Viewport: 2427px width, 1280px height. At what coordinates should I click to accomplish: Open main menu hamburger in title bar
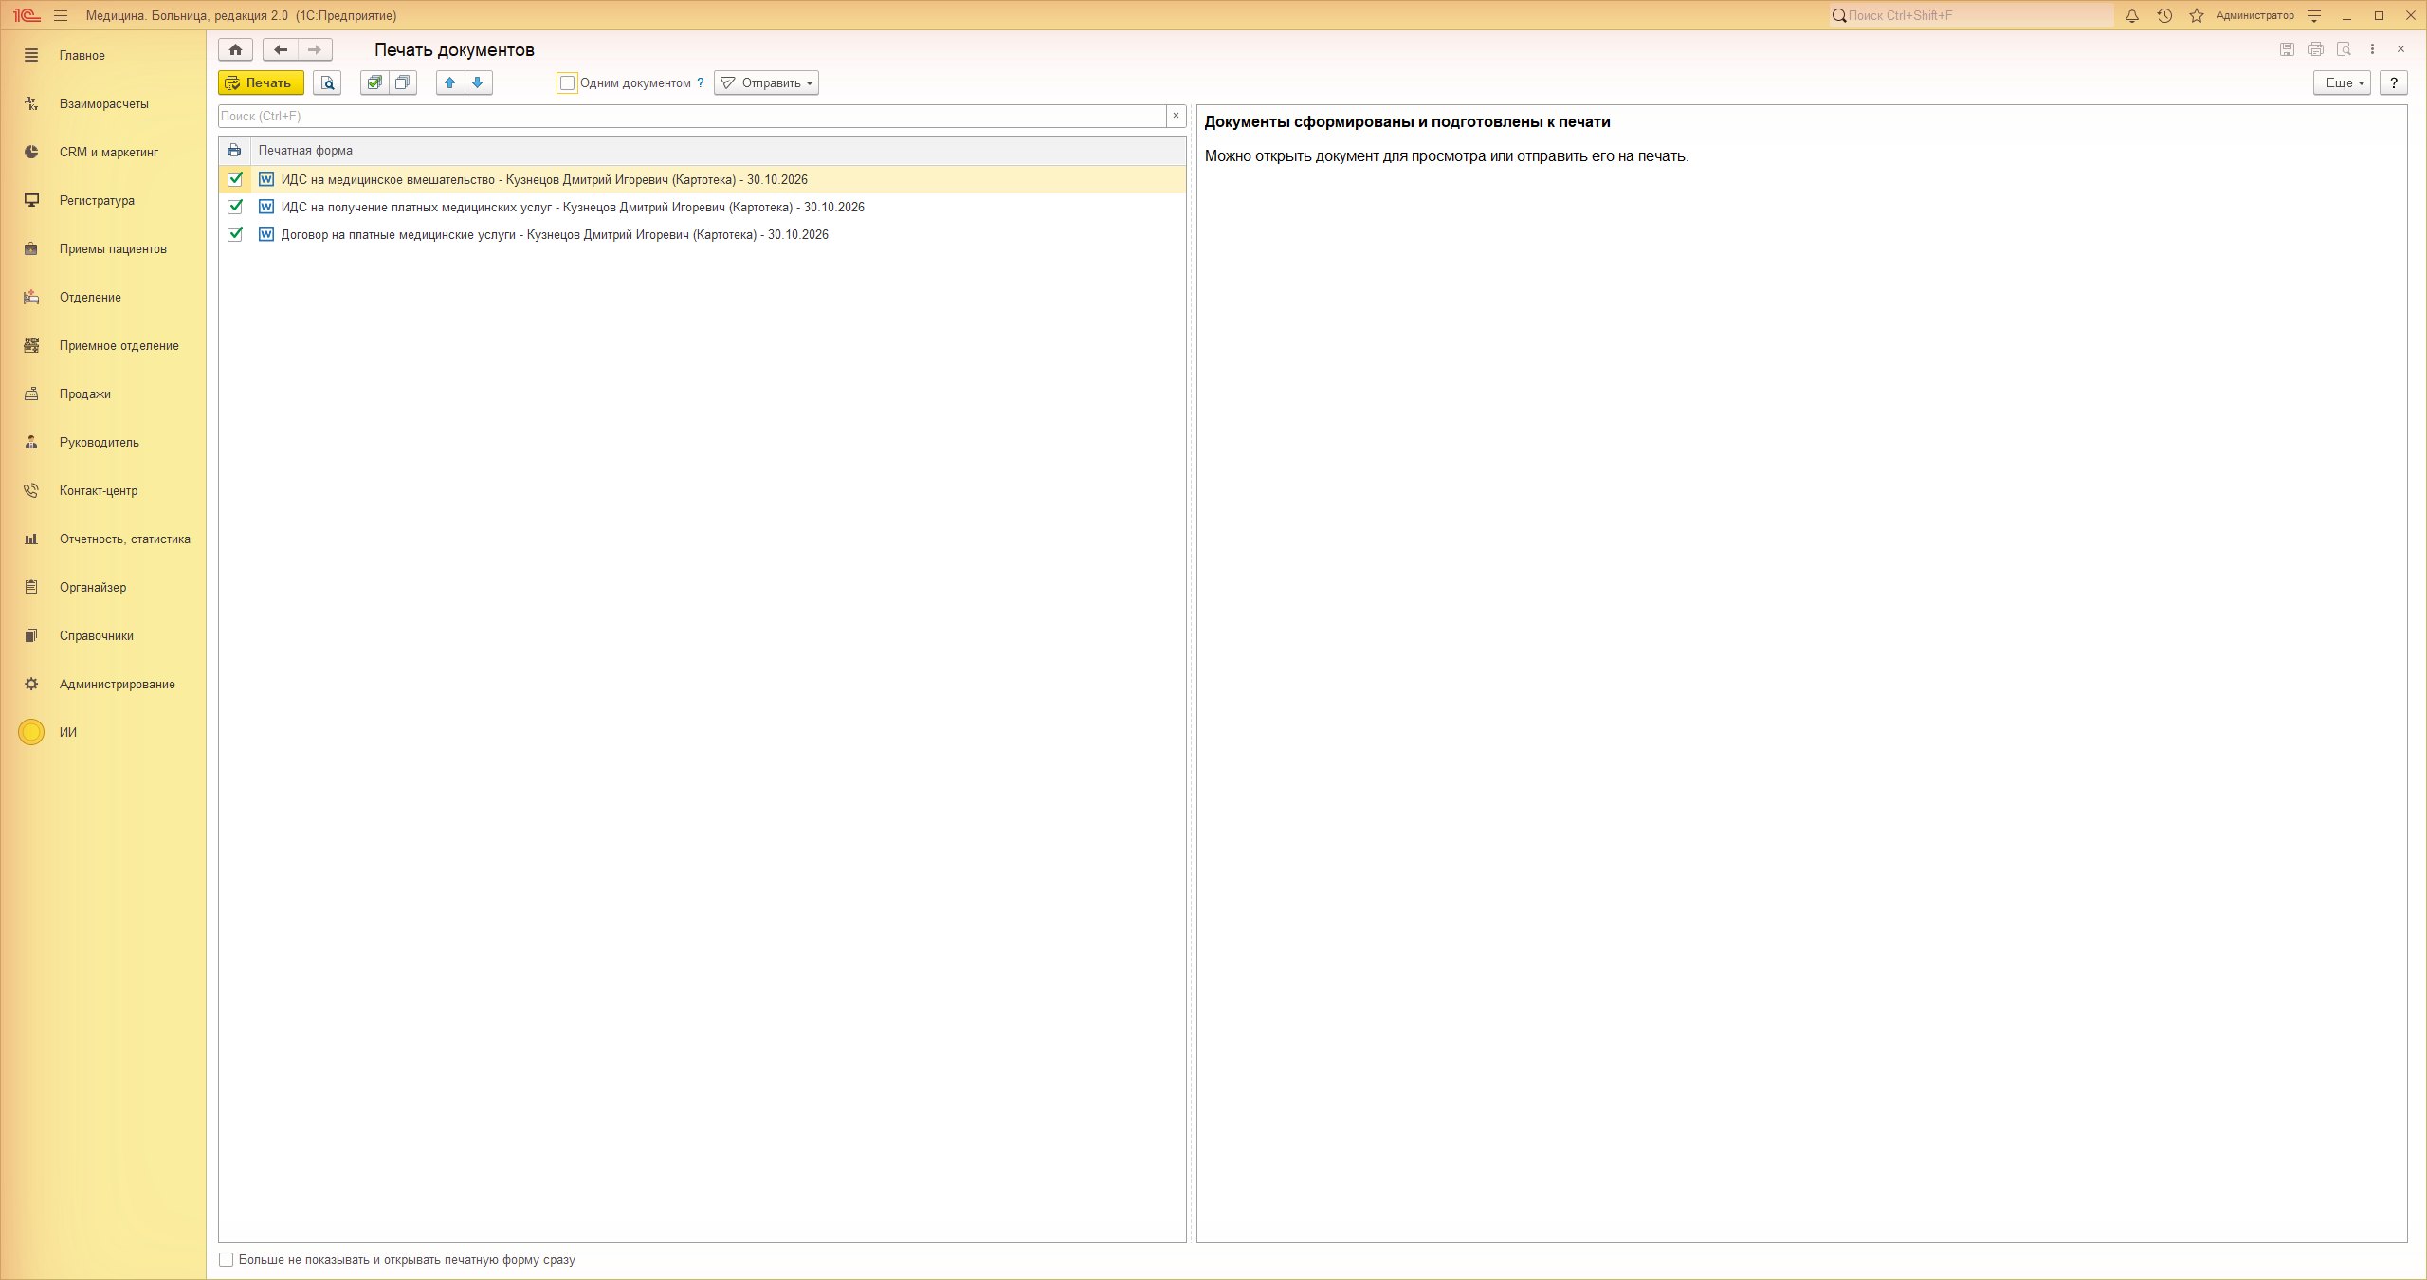coord(61,15)
